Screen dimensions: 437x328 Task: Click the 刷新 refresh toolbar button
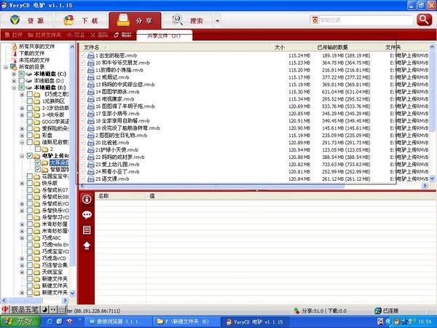[x=122, y=35]
